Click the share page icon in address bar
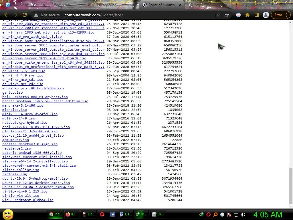This screenshot has width=293, height=220. [x=218, y=15]
